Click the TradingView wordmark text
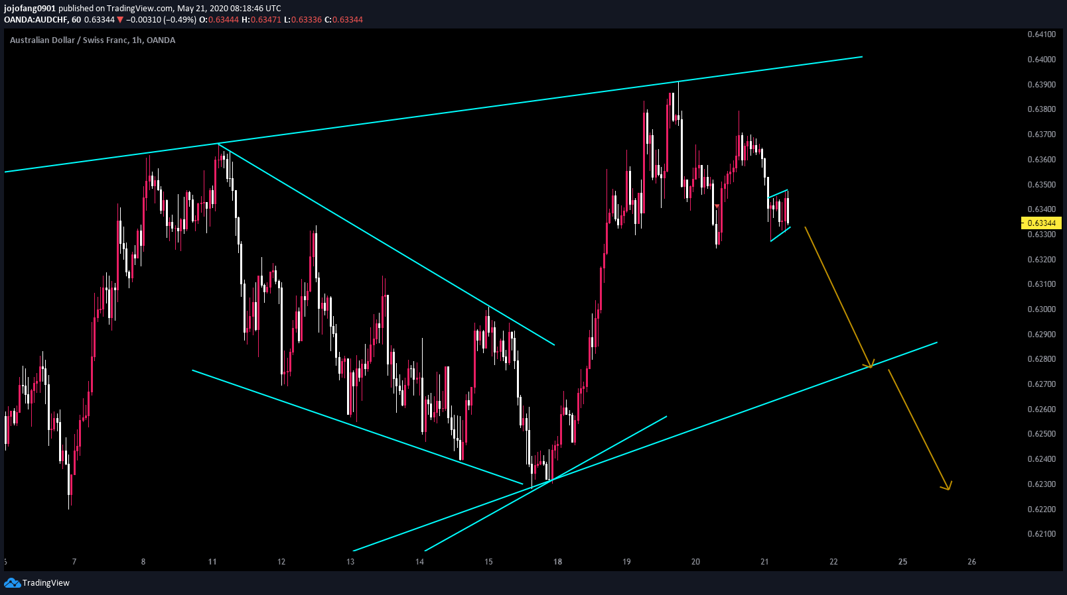The width and height of the screenshot is (1067, 595). click(46, 583)
